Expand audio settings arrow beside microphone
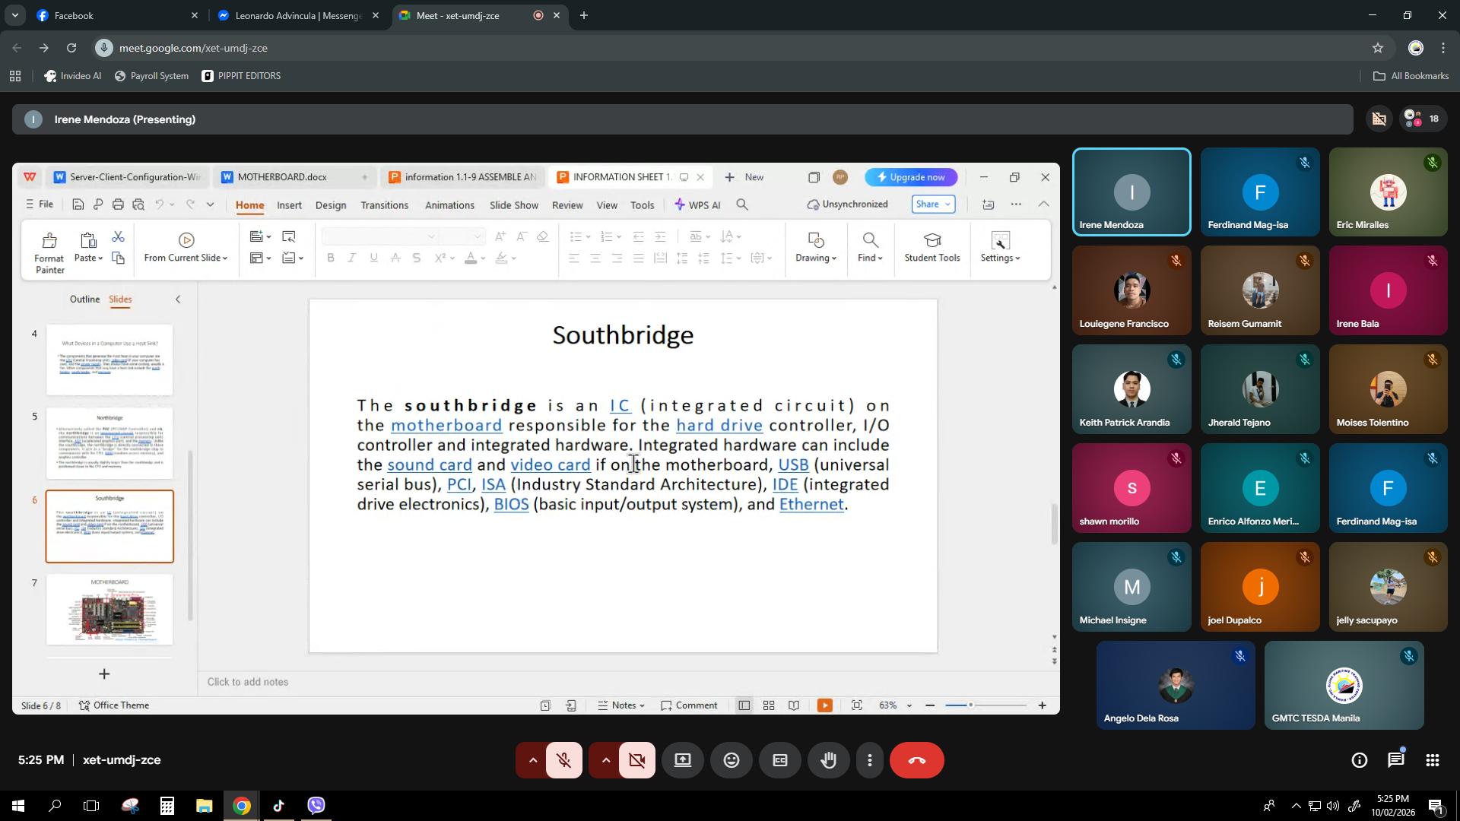Image resolution: width=1460 pixels, height=821 pixels. pos(532,760)
